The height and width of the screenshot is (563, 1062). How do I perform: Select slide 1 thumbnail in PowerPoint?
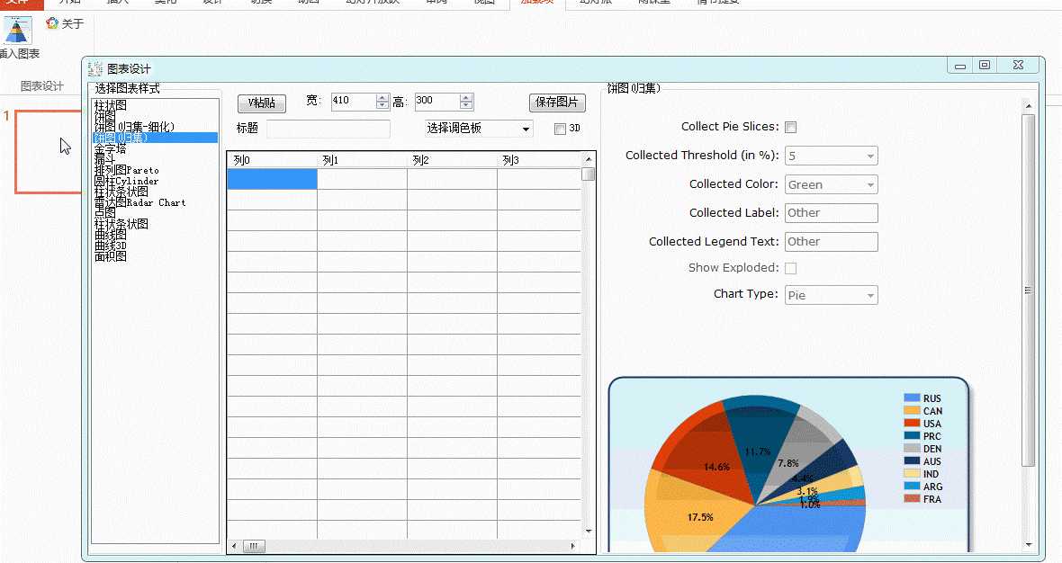[x=49, y=152]
